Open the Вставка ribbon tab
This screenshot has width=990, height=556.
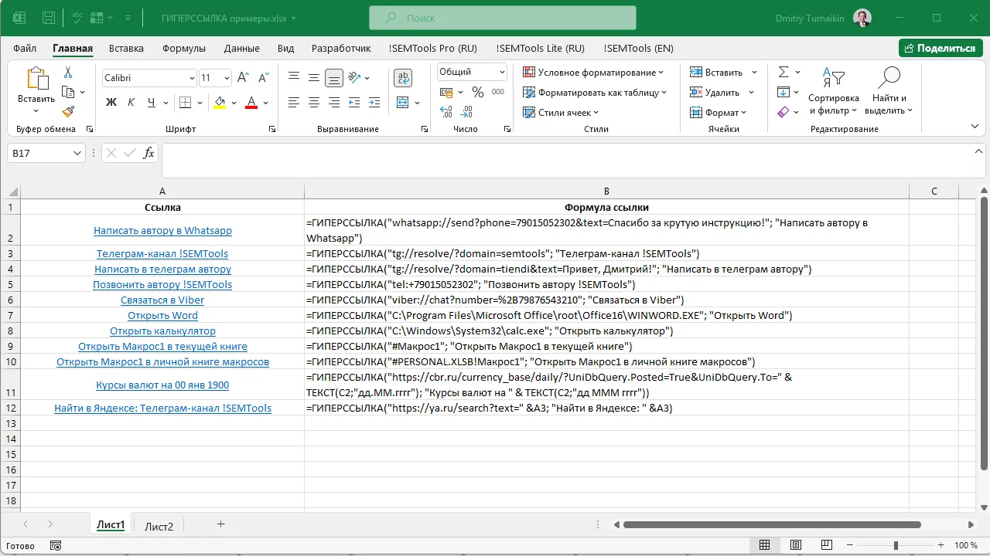coord(126,48)
